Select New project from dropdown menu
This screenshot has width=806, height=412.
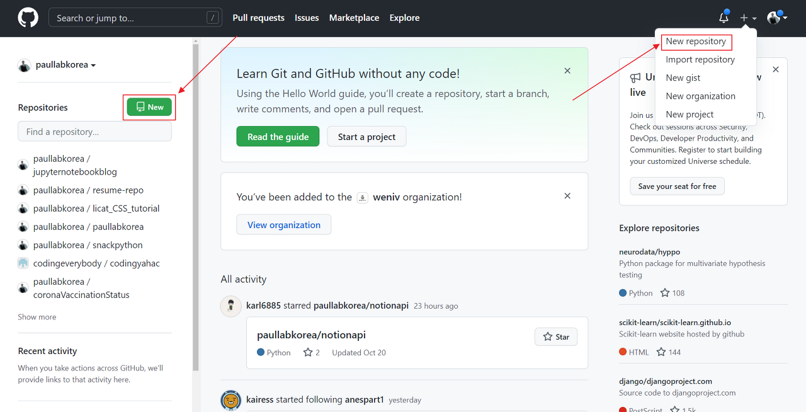[x=690, y=115]
